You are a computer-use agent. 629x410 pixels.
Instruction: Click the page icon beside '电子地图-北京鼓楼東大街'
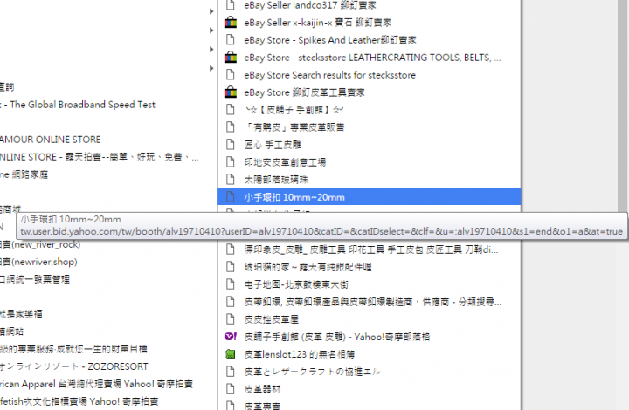(x=231, y=284)
